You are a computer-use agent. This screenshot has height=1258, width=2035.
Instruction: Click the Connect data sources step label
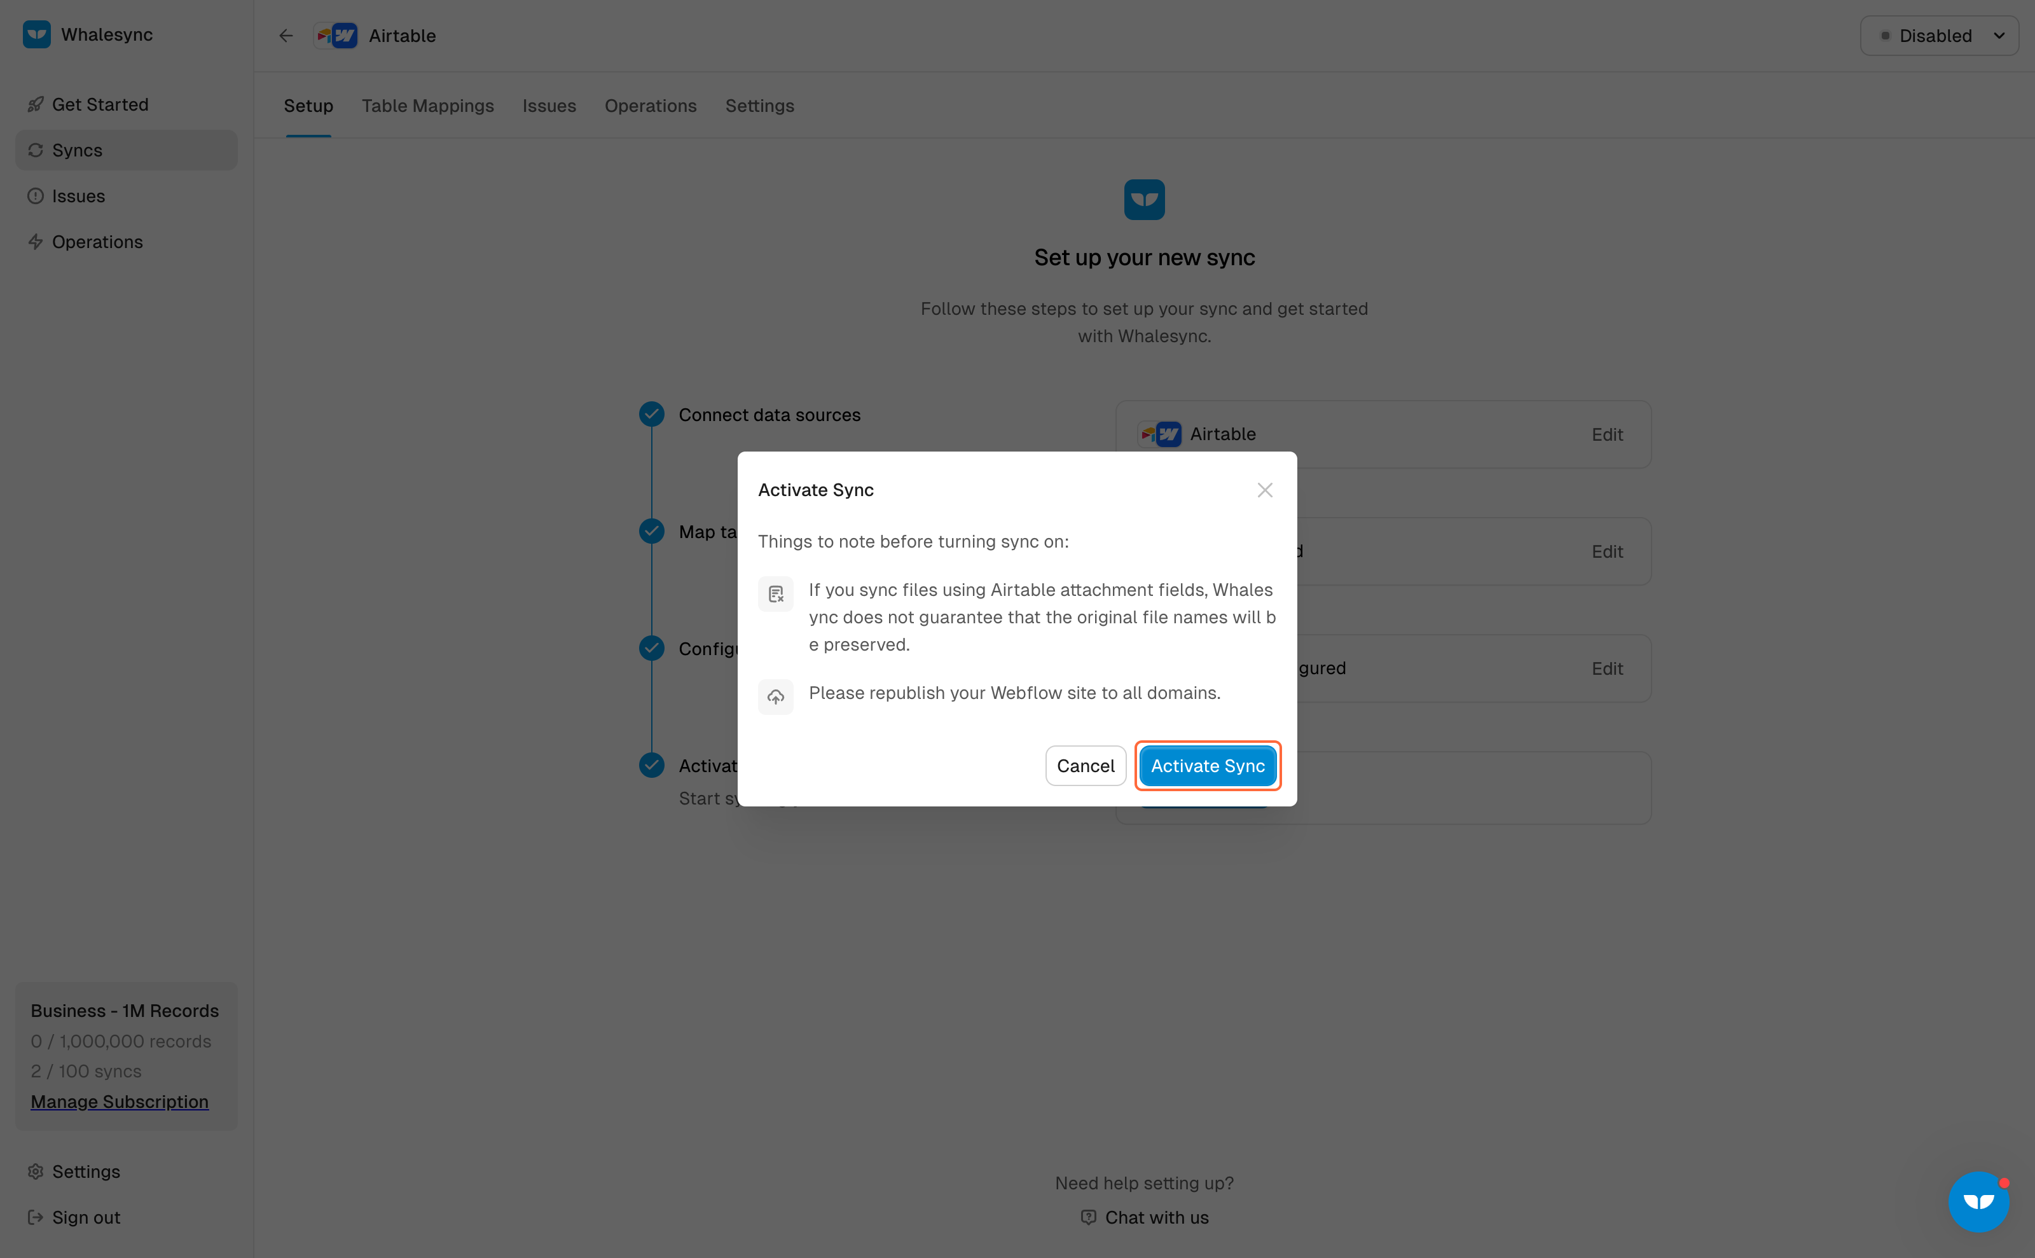pos(769,414)
